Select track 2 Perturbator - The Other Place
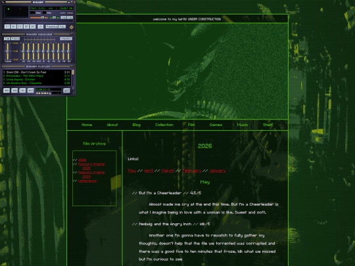Viewport: 355px width, 266px height. [36, 76]
